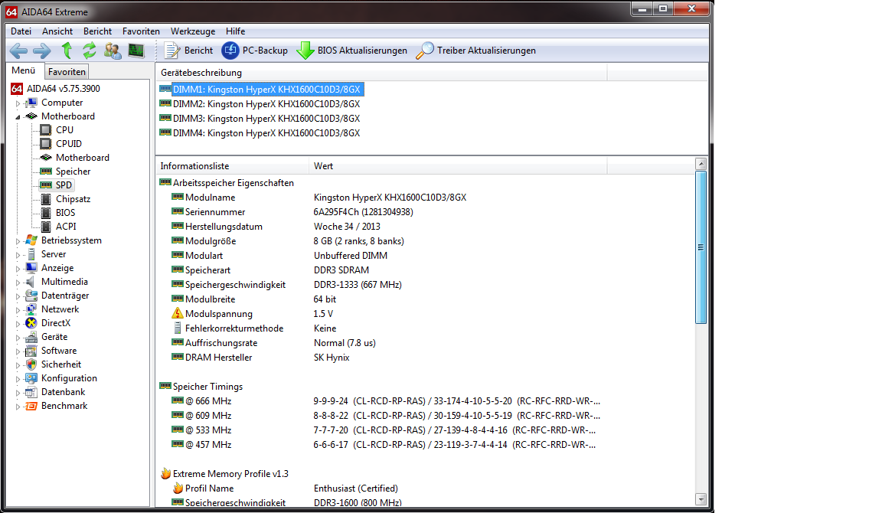
Task: Switch to the Favoriten tab in sidebar
Action: 67,72
